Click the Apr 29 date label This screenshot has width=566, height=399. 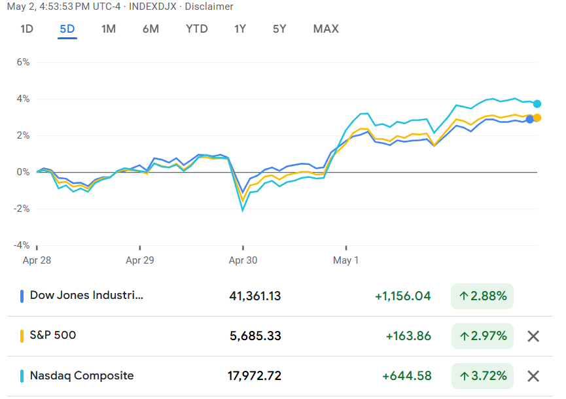[x=139, y=260]
